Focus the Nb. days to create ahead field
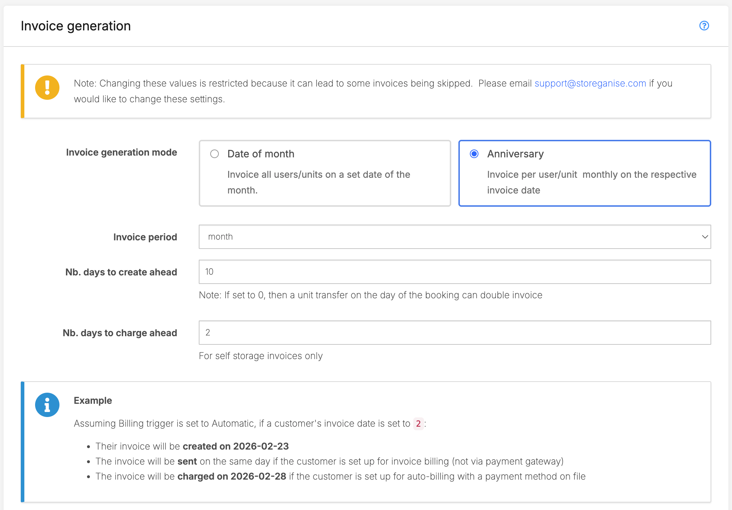 454,272
